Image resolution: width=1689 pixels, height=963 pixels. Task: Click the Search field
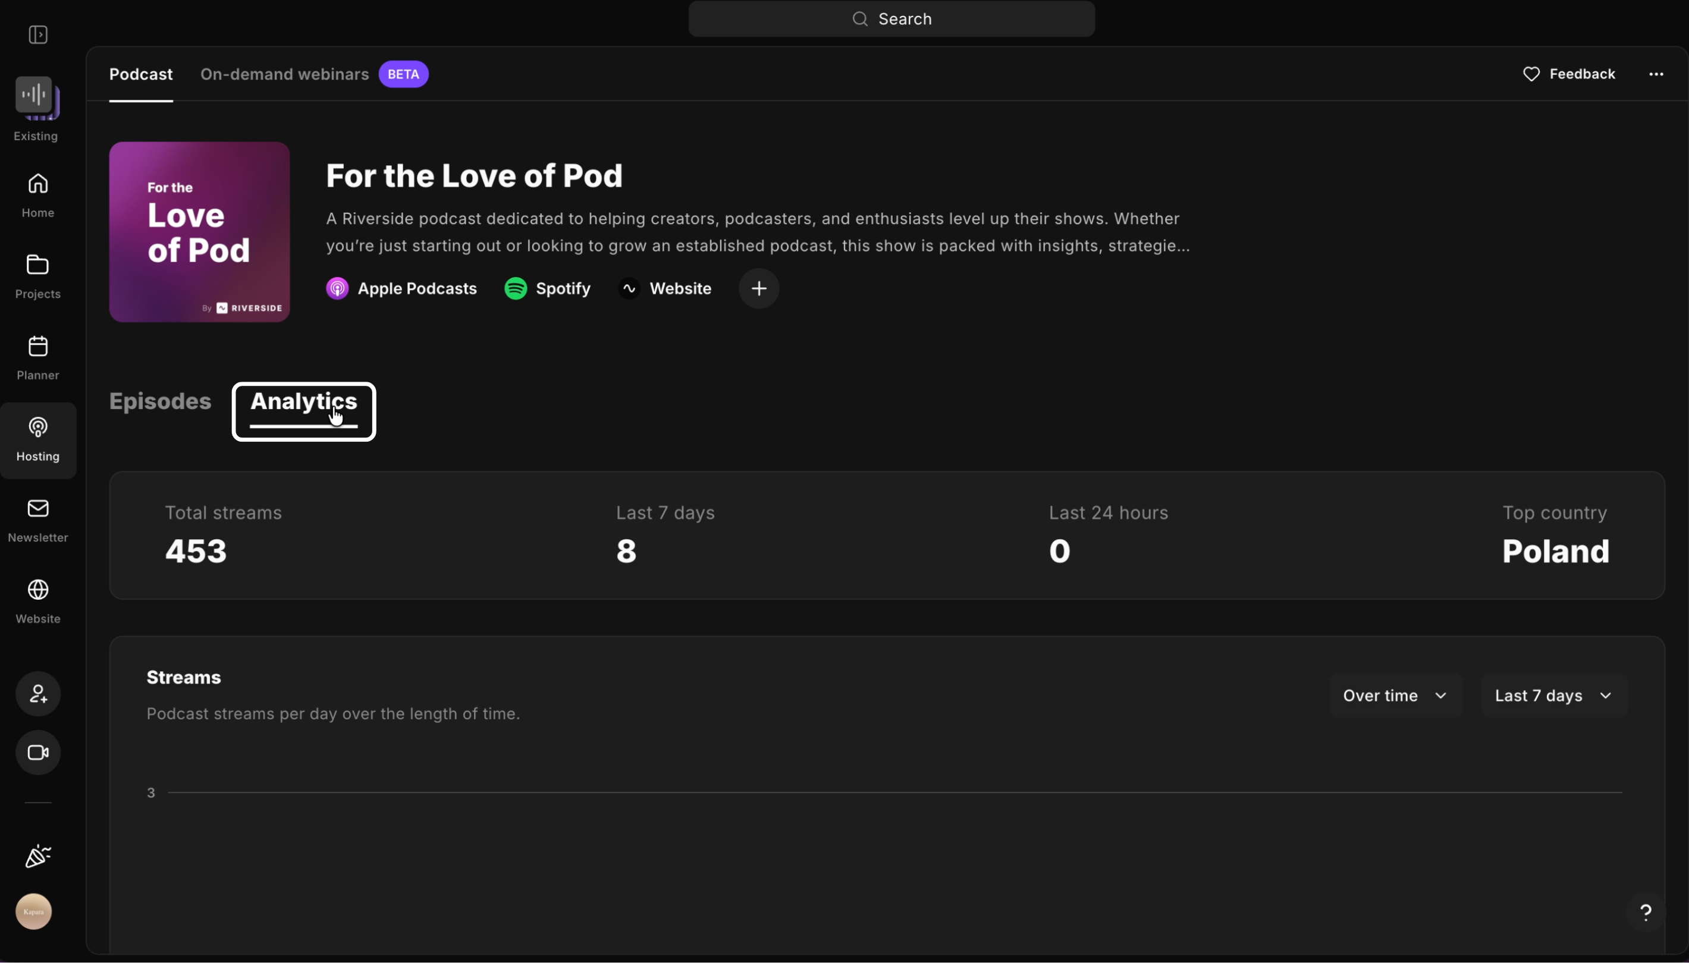coord(891,19)
